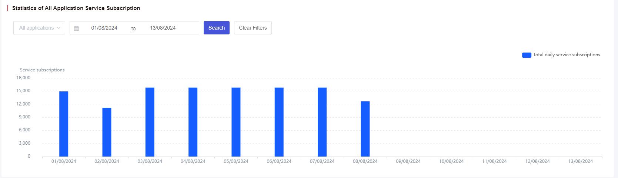The width and height of the screenshot is (618, 178).
Task: Click the bar for 01/08/2024
Action: [x=64, y=124]
